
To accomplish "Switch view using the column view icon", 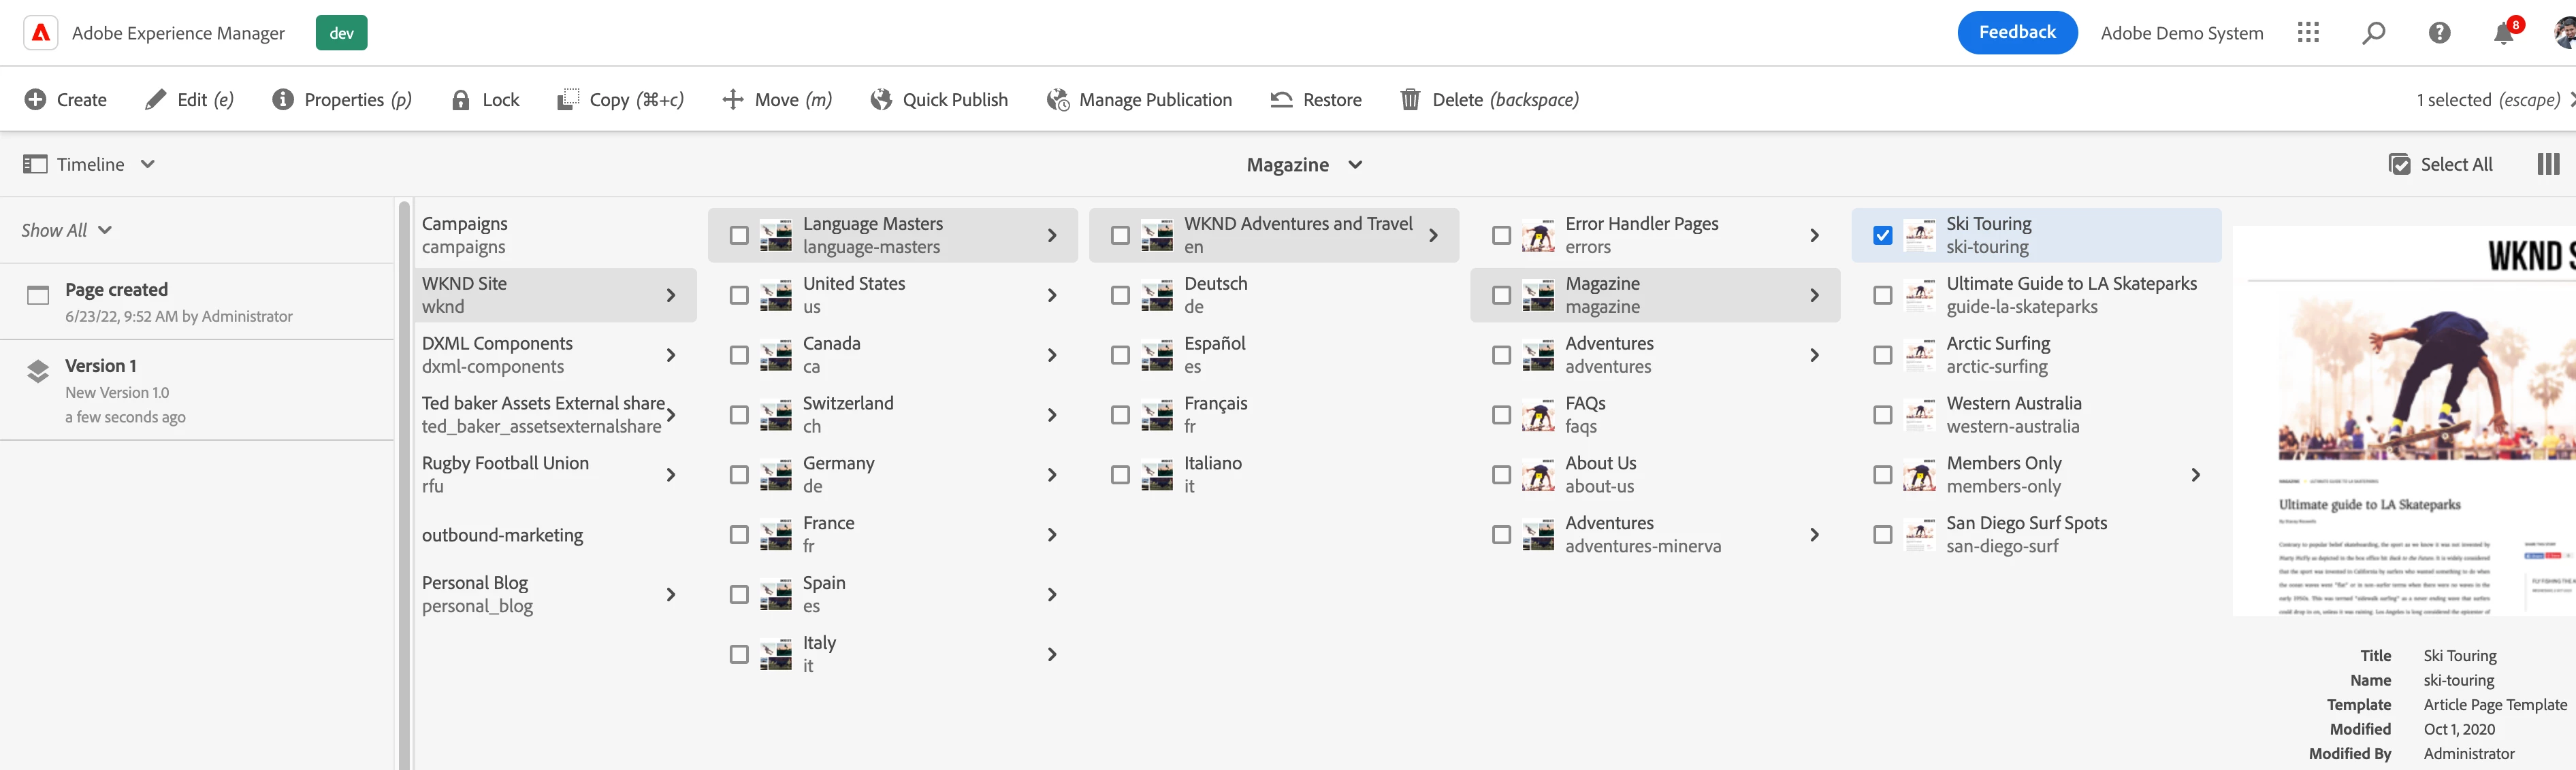I will coord(2548,164).
